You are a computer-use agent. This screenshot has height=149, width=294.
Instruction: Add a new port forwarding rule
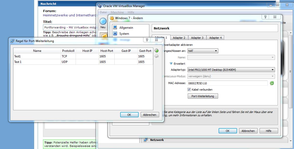[156, 51]
